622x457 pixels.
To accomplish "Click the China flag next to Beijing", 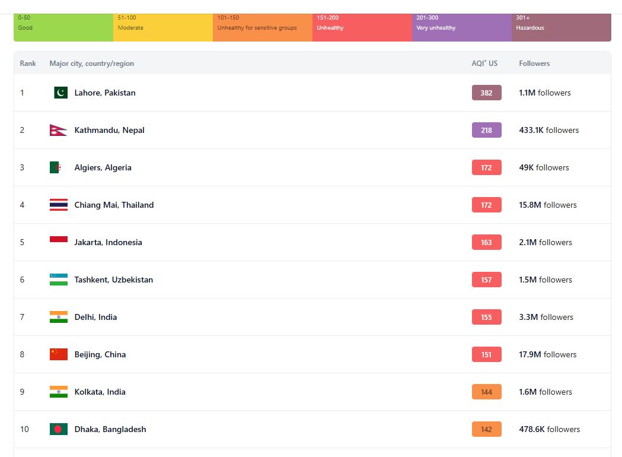I will click(58, 354).
